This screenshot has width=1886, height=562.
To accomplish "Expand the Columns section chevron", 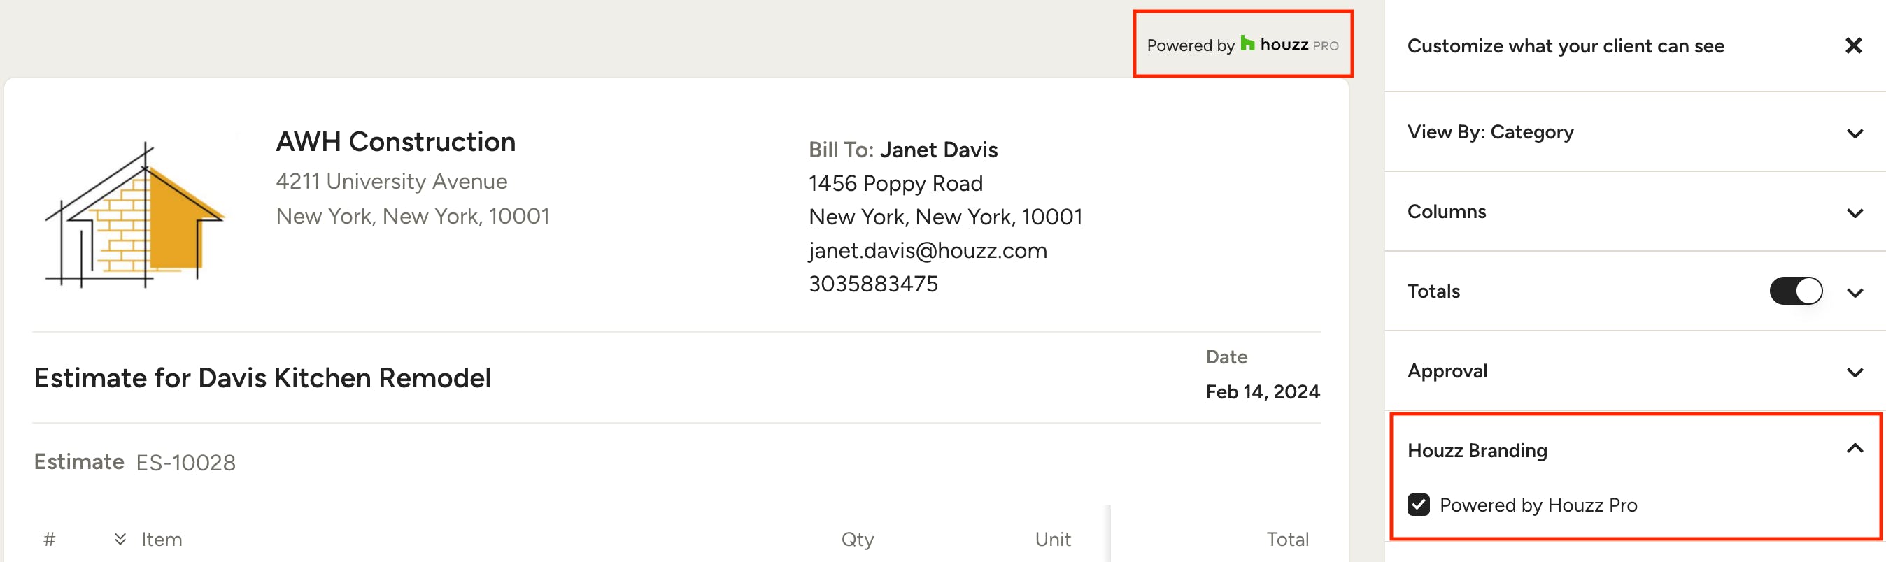I will [1855, 213].
